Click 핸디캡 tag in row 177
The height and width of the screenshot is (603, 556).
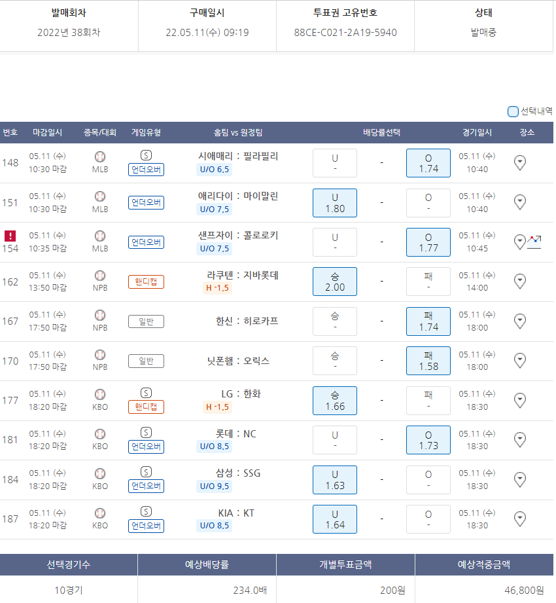pyautogui.click(x=146, y=407)
